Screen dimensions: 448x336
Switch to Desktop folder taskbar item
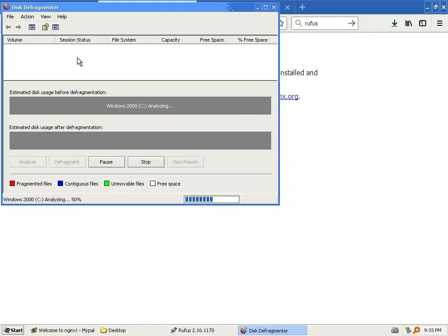pyautogui.click(x=113, y=330)
